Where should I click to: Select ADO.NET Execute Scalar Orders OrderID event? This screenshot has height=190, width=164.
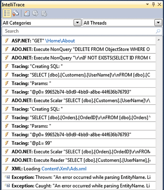click(79, 152)
